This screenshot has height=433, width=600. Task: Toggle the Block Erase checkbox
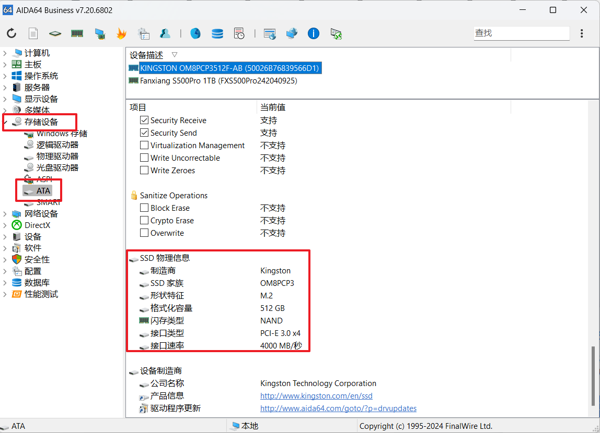pyautogui.click(x=144, y=208)
